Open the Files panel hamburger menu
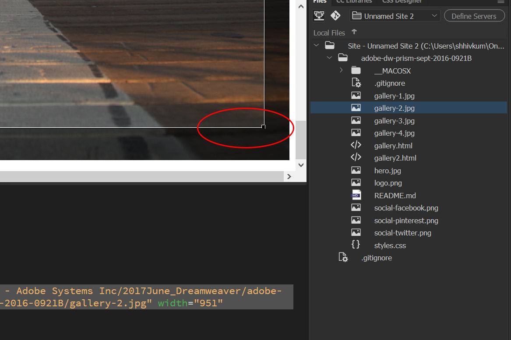The width and height of the screenshot is (511, 340). pyautogui.click(x=501, y=2)
